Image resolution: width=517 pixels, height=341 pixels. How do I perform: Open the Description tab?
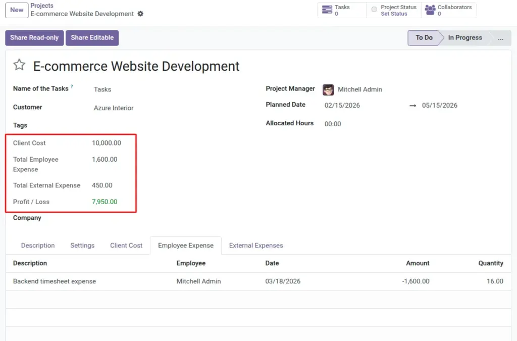click(38, 246)
